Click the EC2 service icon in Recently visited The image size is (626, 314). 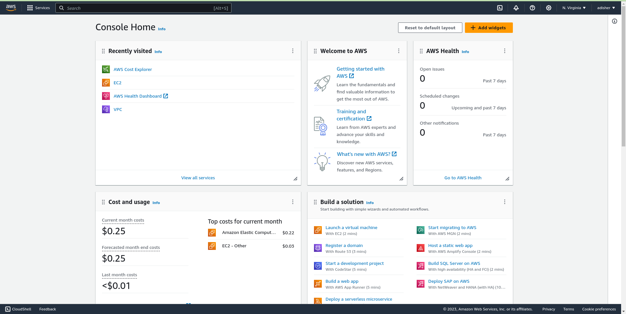point(106,83)
